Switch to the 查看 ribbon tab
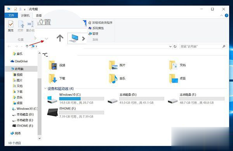The width and height of the screenshot is (233, 151). coord(39,16)
